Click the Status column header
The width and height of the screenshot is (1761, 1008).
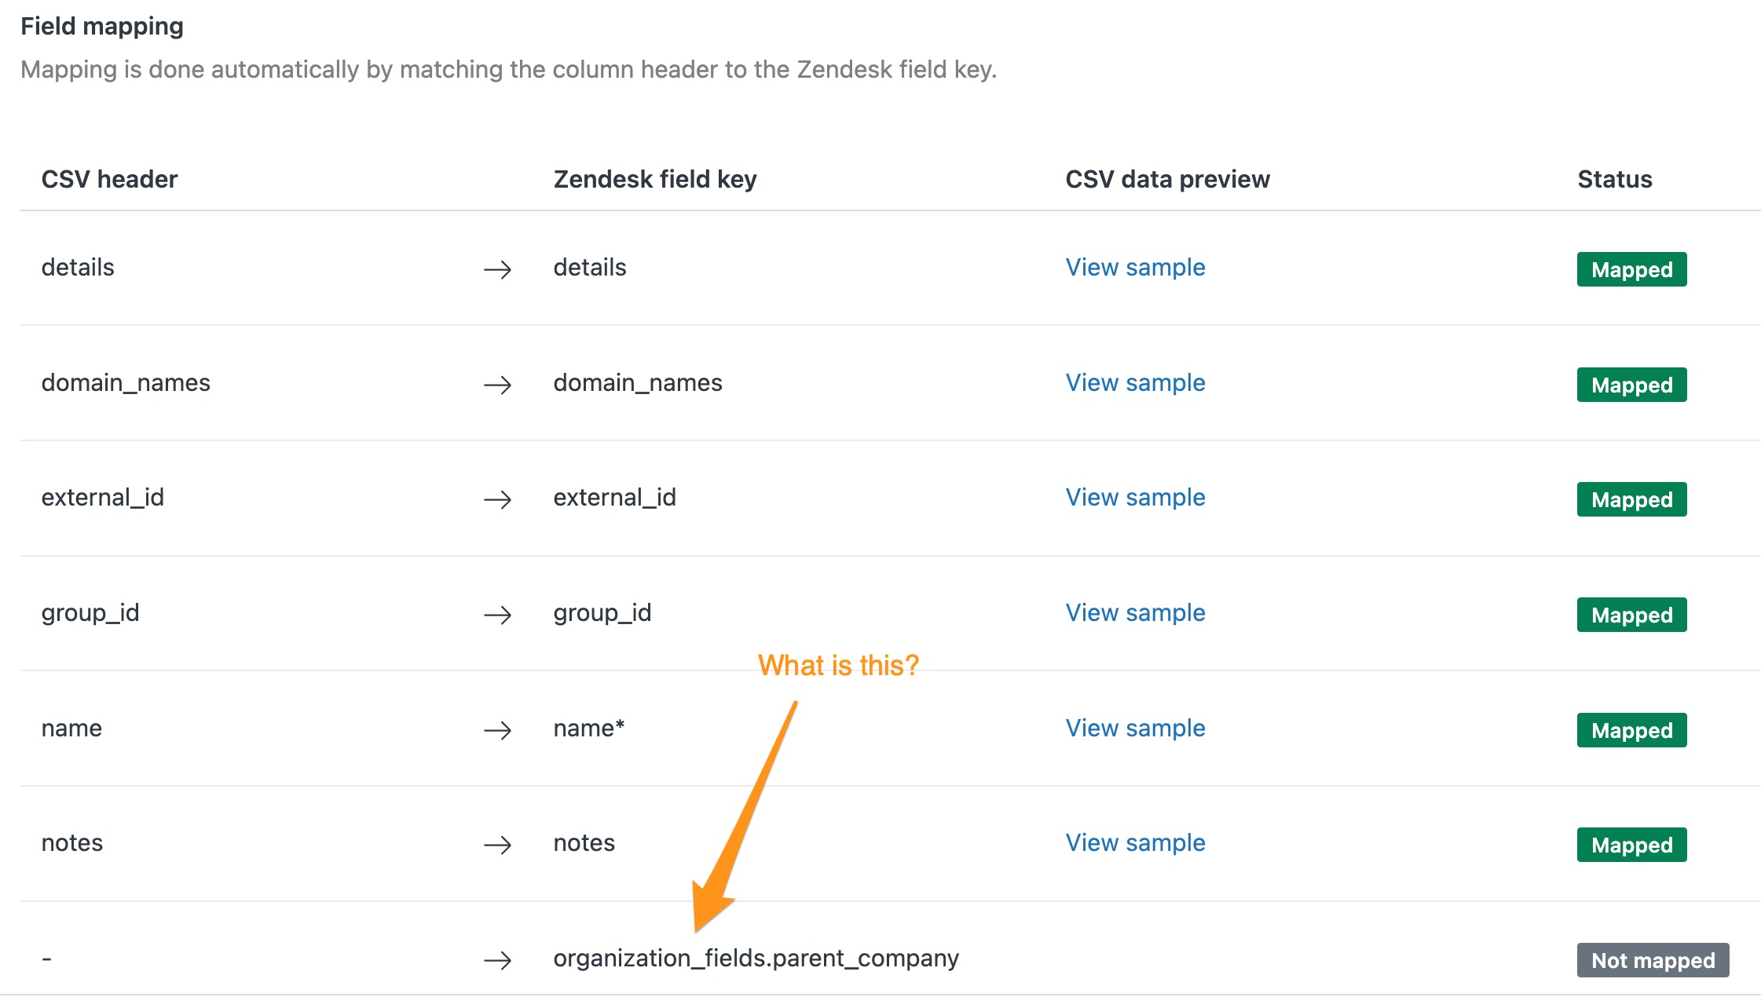tap(1614, 179)
